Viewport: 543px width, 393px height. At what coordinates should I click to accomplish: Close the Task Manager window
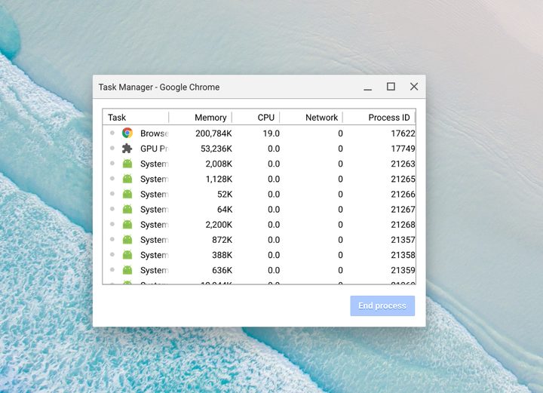pos(414,87)
